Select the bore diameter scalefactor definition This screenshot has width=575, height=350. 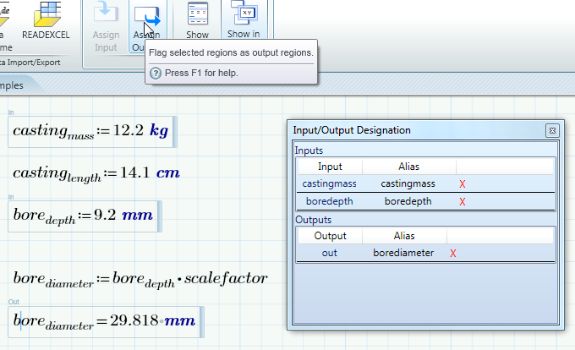click(140, 280)
